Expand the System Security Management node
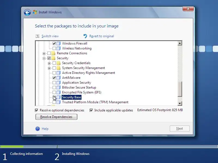 pyautogui.click(x=49, y=68)
